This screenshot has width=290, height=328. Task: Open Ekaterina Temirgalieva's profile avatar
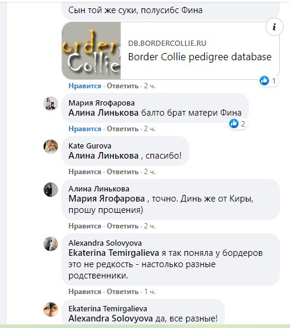point(51,310)
